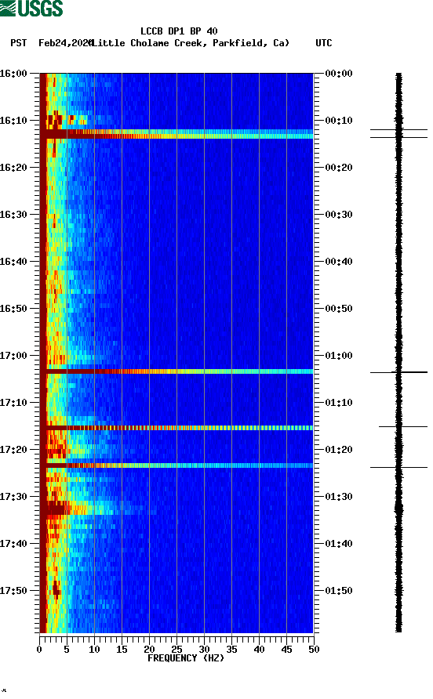Click the 30 Hz frequency axis label
Screen dimensions: 433x699
(x=204, y=650)
